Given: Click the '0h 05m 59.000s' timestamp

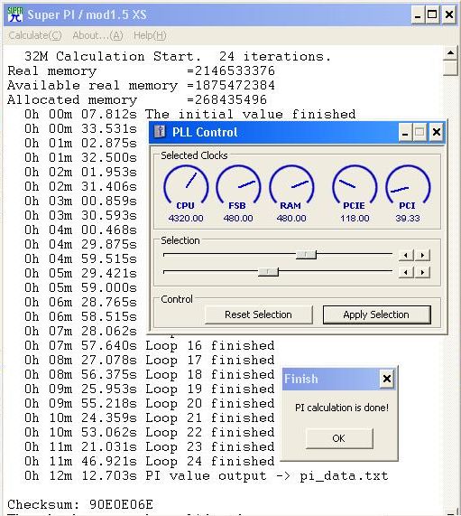Looking at the screenshot, I should coord(80,287).
